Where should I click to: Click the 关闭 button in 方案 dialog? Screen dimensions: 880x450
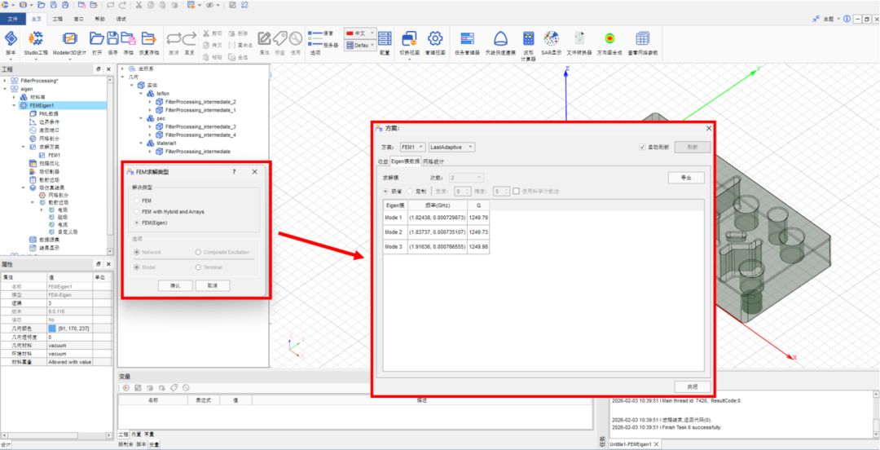693,386
